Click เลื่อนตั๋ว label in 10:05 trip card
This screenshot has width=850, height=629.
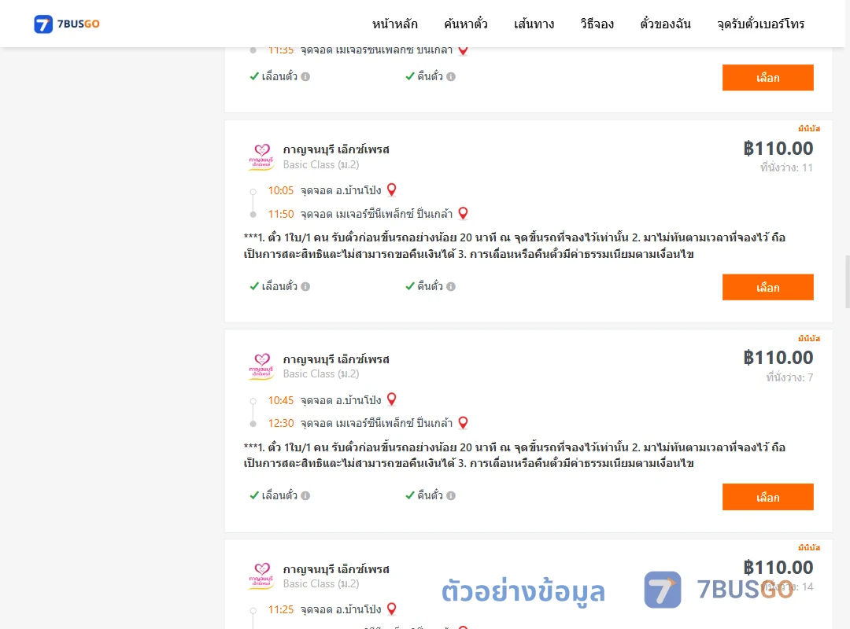pyautogui.click(x=279, y=286)
